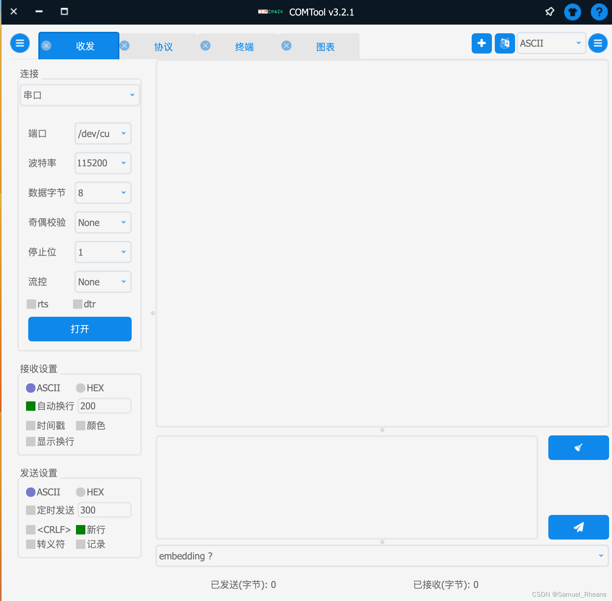Close the 协议 tab

(x=125, y=46)
